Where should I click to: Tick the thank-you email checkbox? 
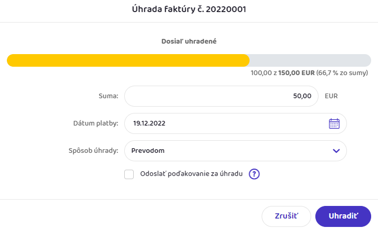(x=129, y=174)
